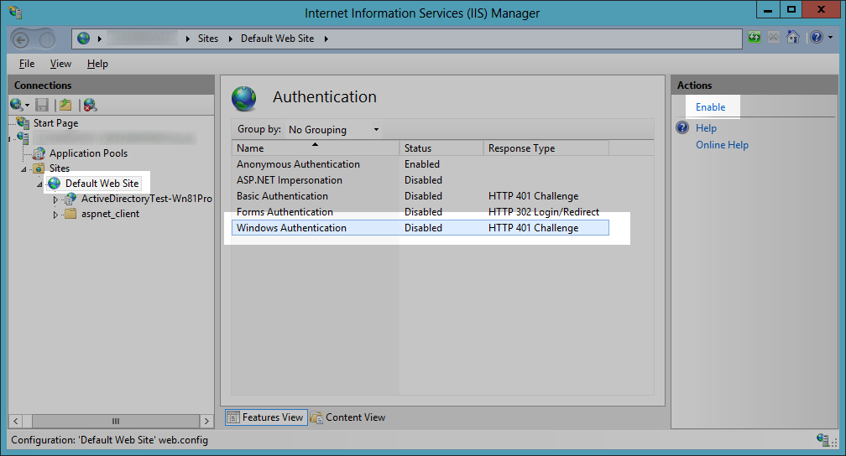Open arrow before Sites breadcrumb
The width and height of the screenshot is (846, 456).
(x=188, y=39)
